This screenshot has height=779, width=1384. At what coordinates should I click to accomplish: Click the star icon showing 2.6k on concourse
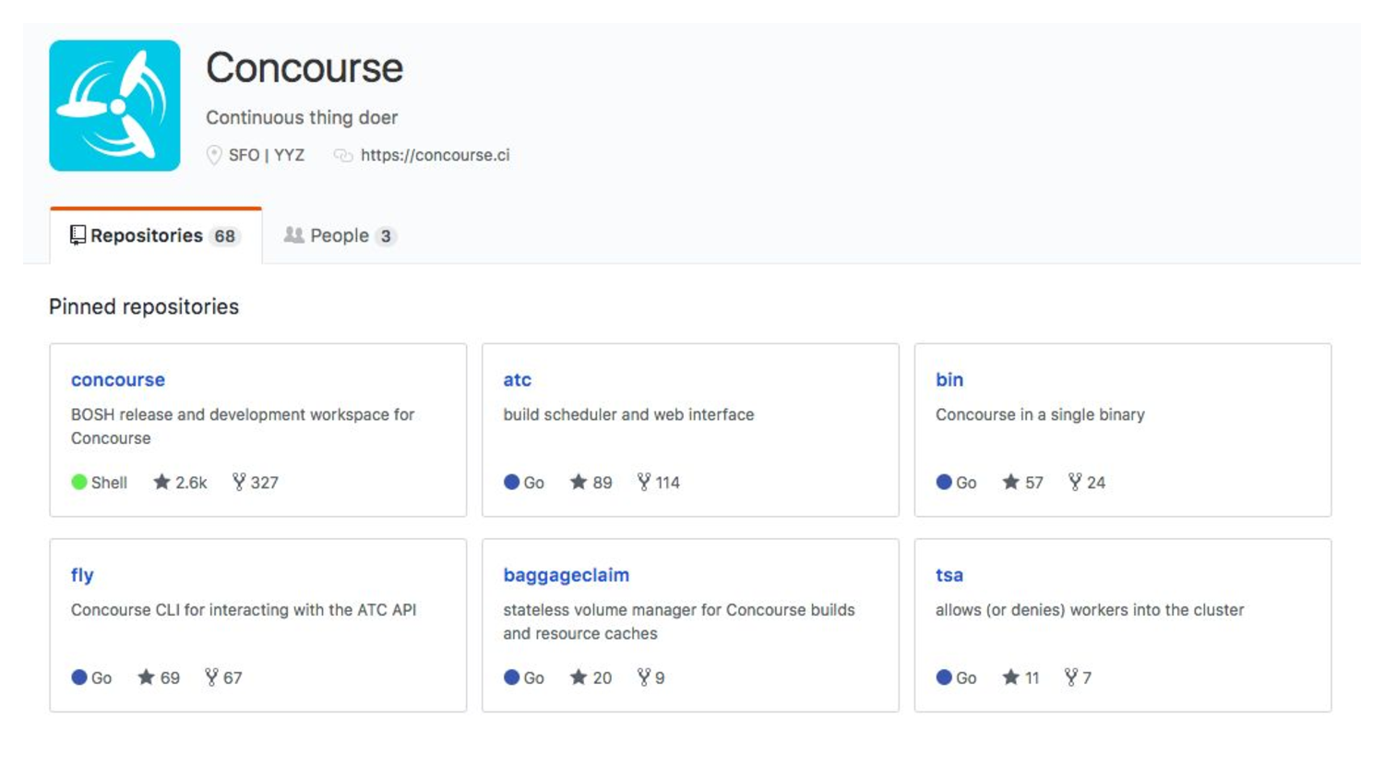(161, 482)
